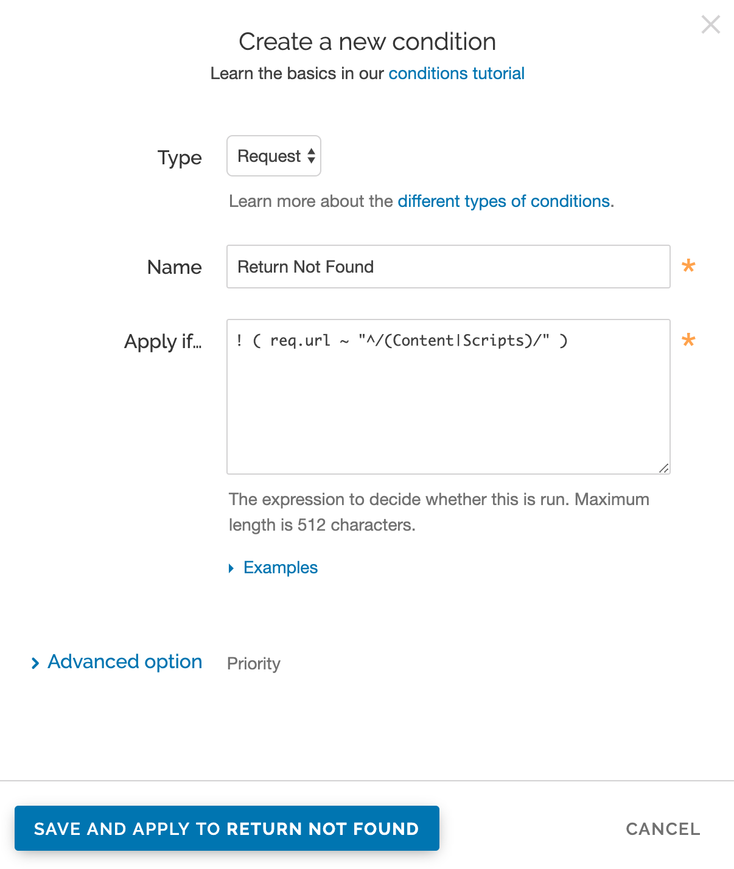Click Save and Apply to Return Not Found
This screenshot has height=869, width=734.
click(227, 828)
